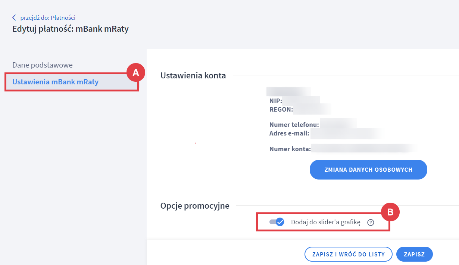Open the 'przejdź do: Płatności' link

[x=48, y=18]
